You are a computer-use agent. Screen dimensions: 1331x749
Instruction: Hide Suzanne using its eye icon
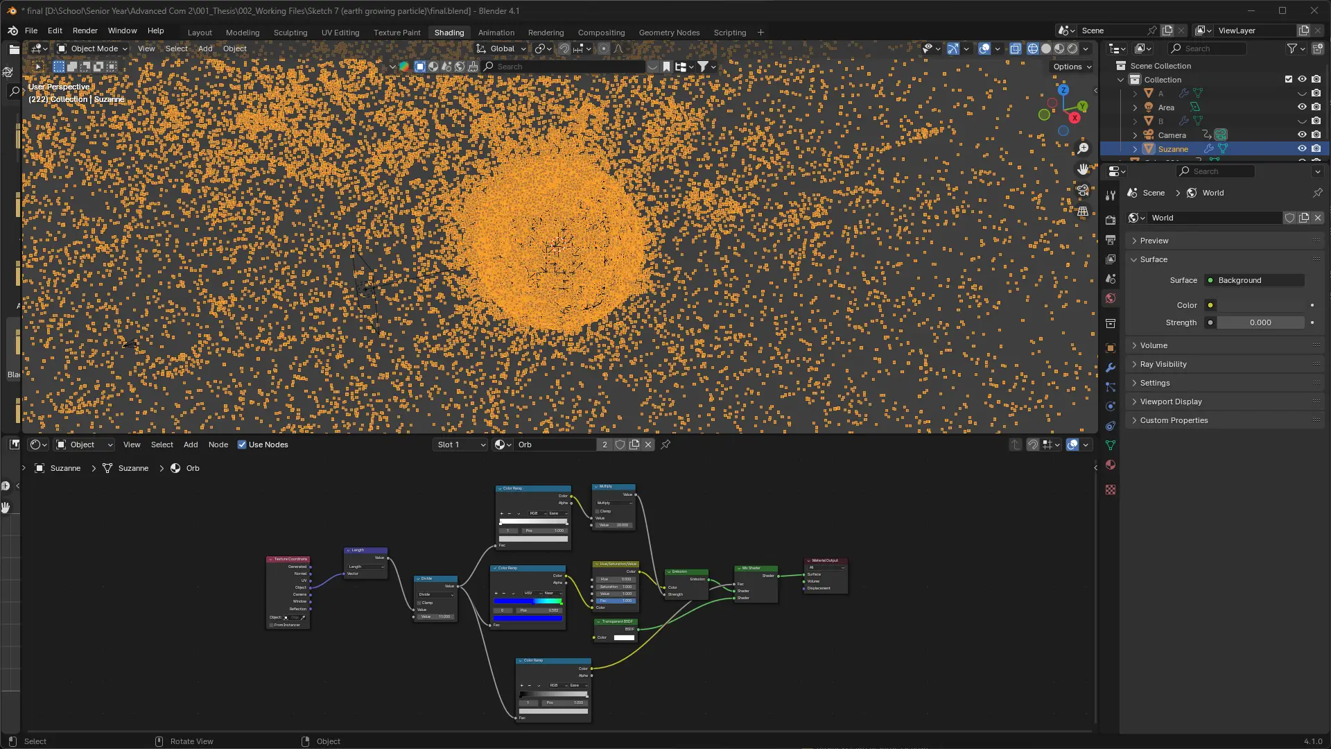(1302, 148)
